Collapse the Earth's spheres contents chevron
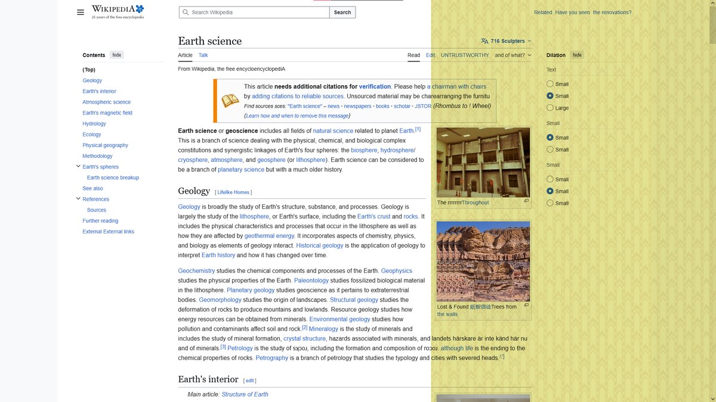This screenshot has width=716, height=402. pyautogui.click(x=78, y=166)
